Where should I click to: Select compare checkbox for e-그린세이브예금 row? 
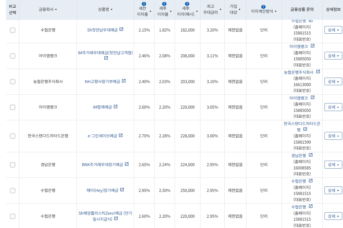[x=12, y=136]
